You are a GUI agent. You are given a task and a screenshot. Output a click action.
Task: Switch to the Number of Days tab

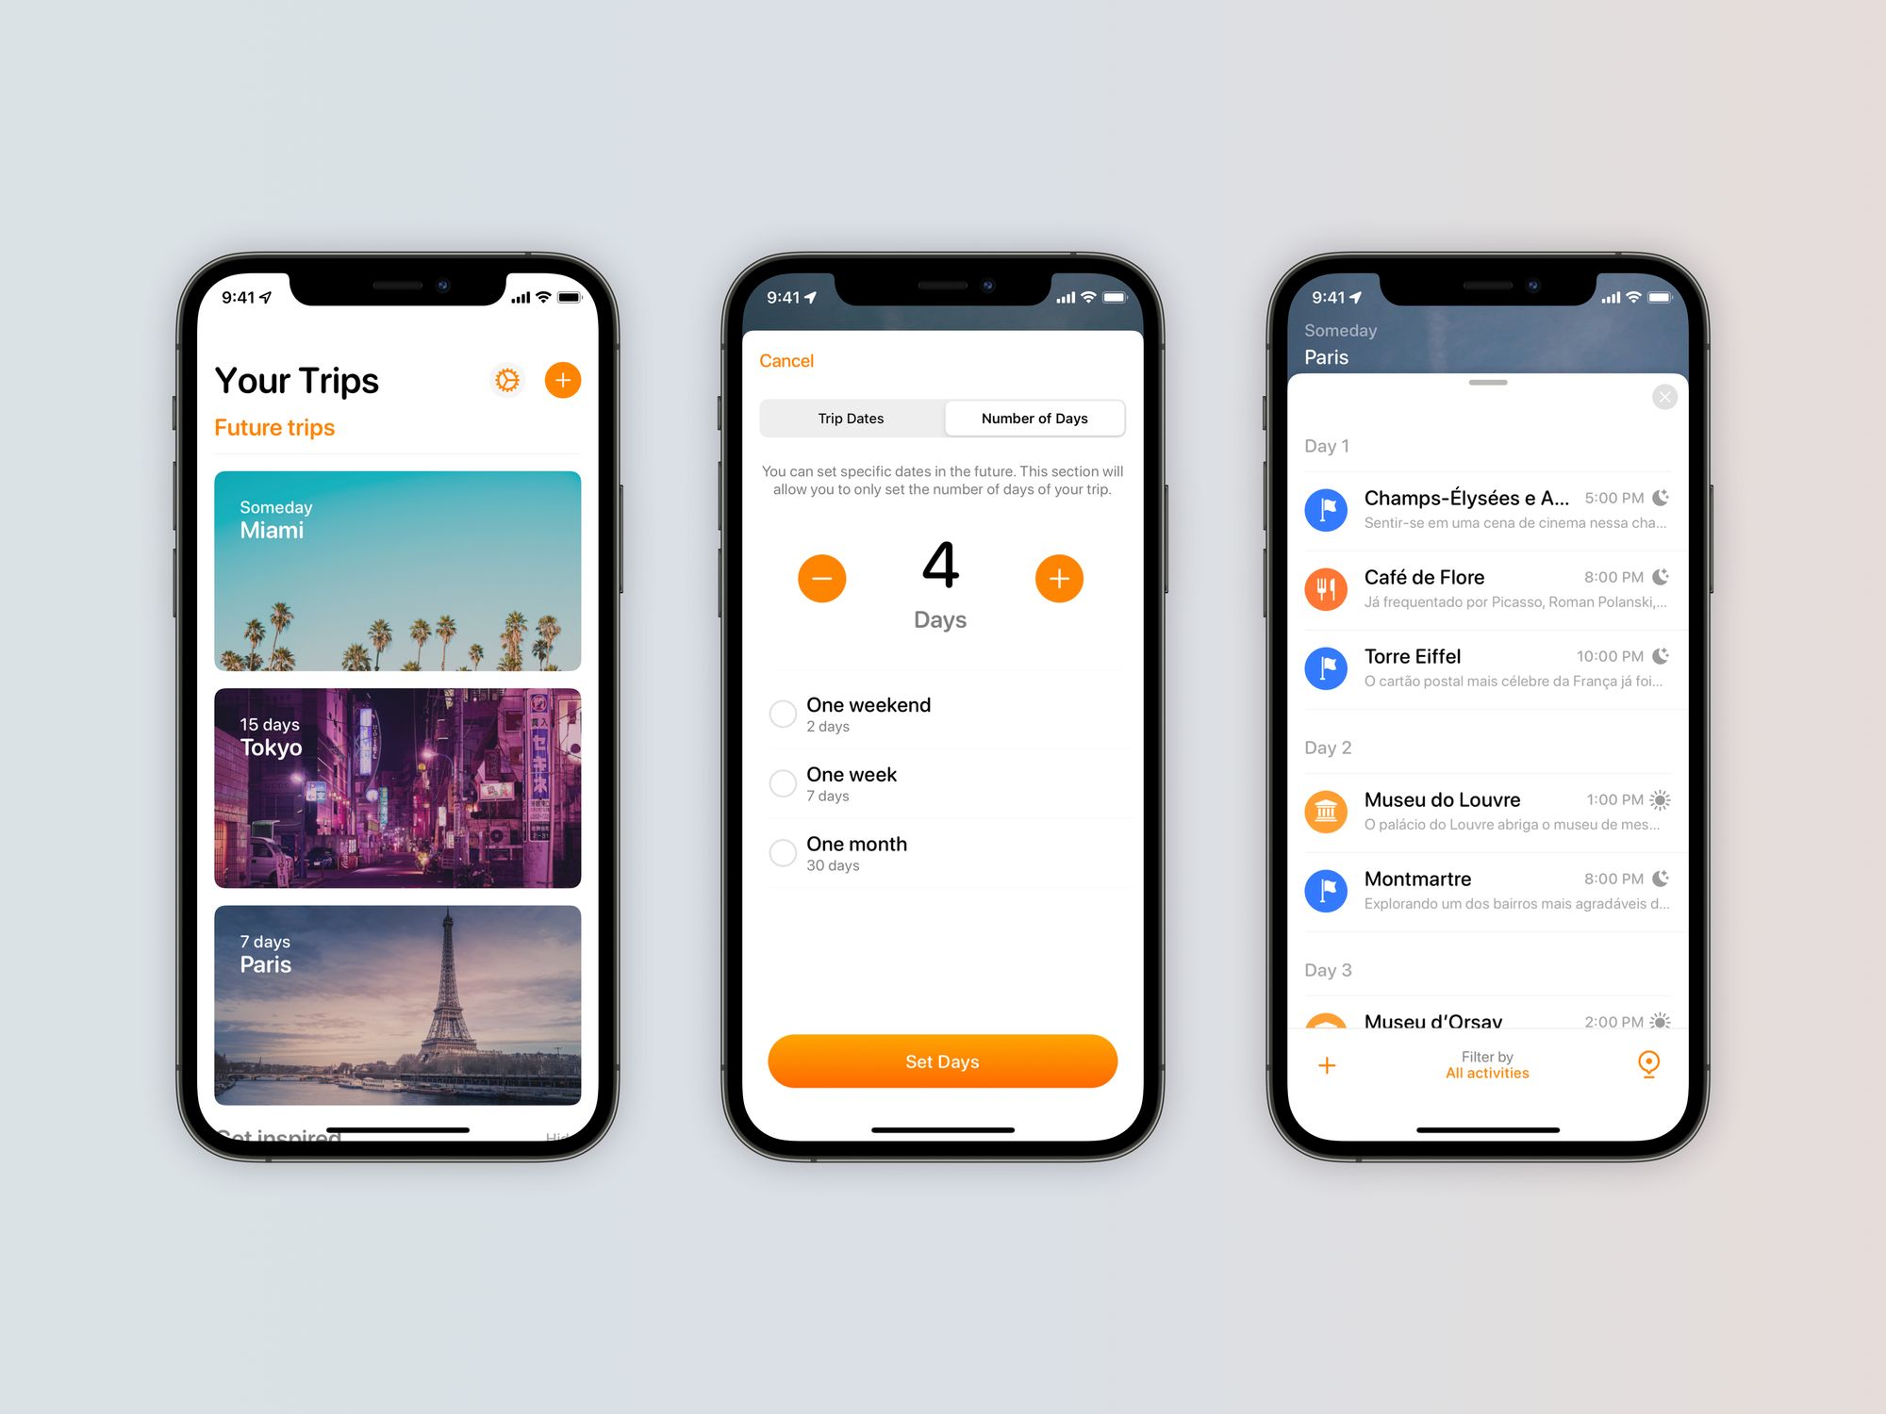point(1034,418)
